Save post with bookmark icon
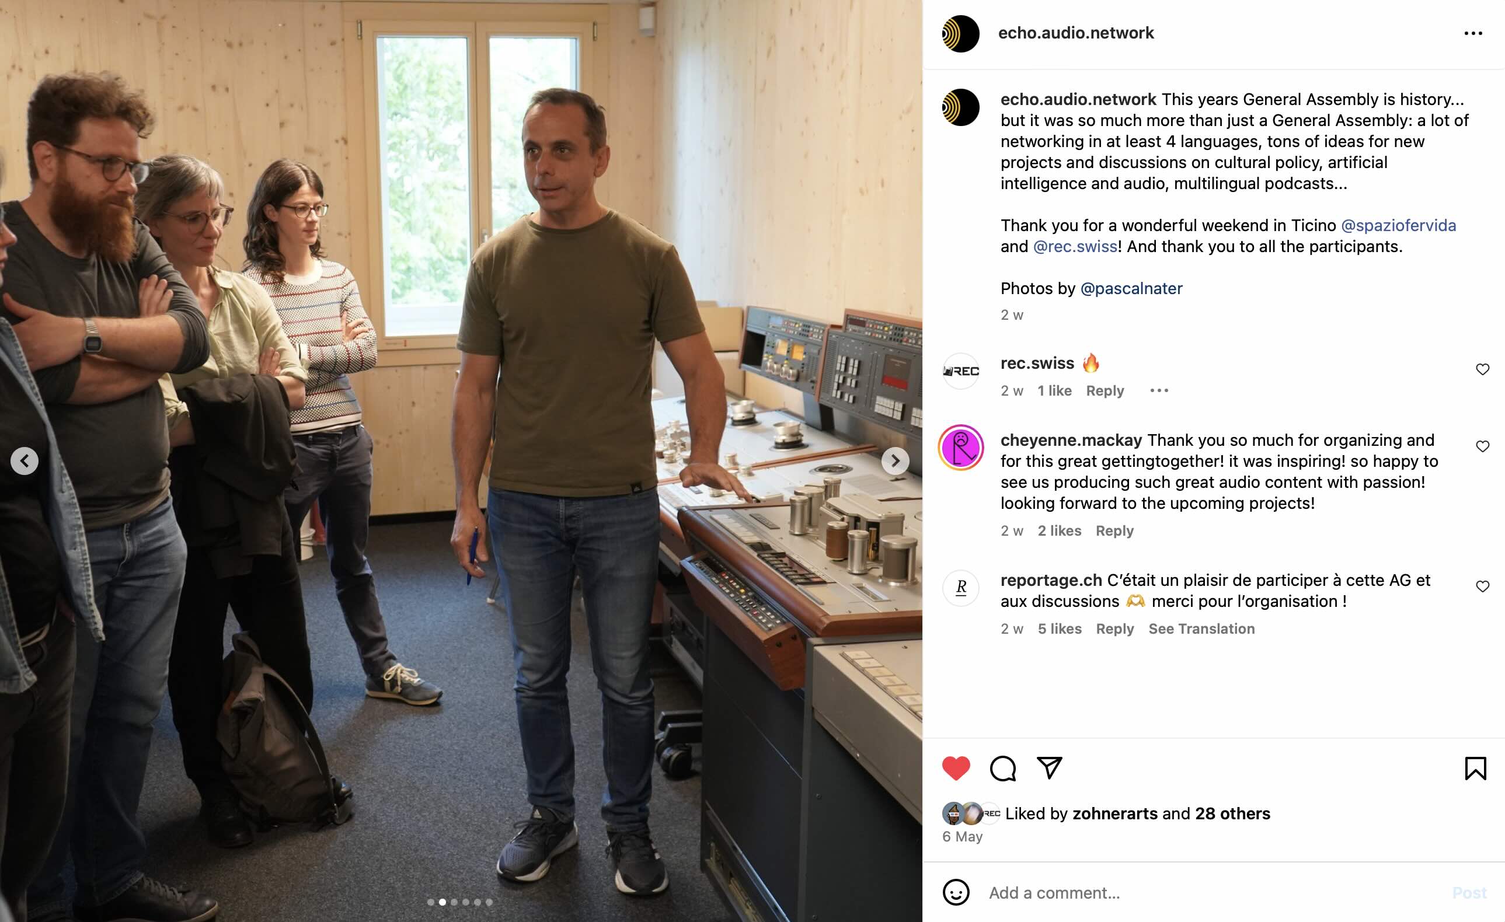This screenshot has height=922, width=1505. click(x=1475, y=768)
